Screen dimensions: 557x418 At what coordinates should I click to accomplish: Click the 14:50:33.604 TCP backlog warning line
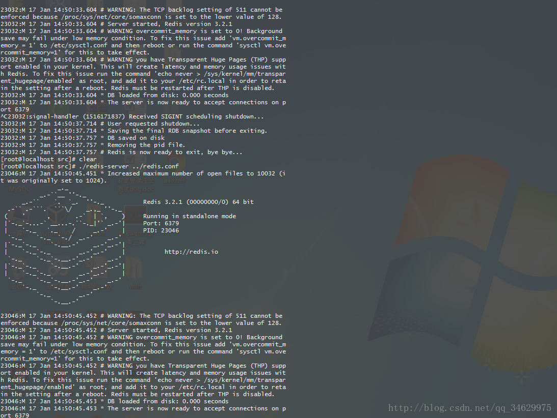(142, 13)
